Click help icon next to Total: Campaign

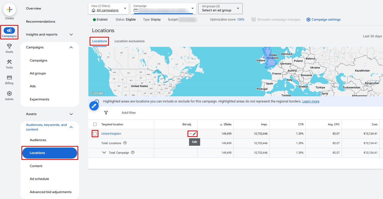tap(133, 153)
